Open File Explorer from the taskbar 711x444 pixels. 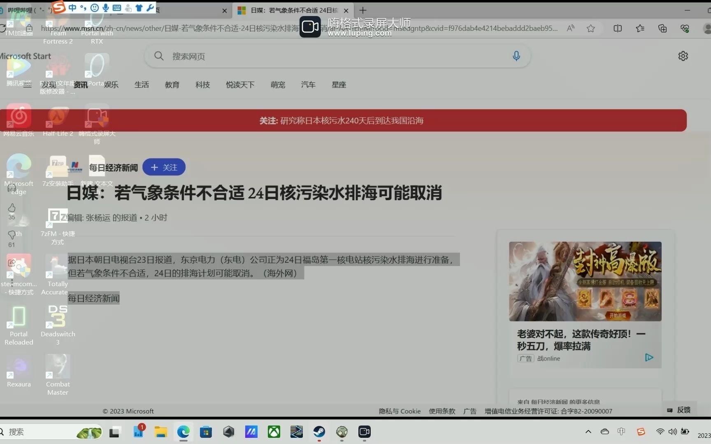(160, 432)
